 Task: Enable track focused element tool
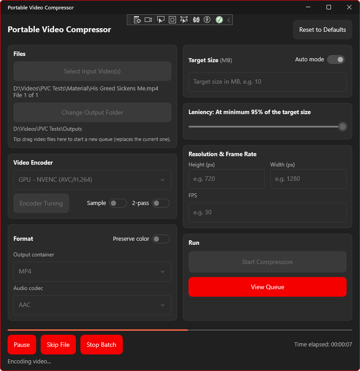click(184, 20)
